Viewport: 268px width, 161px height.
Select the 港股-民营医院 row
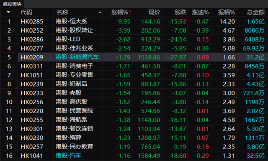pyautogui.click(x=134, y=111)
